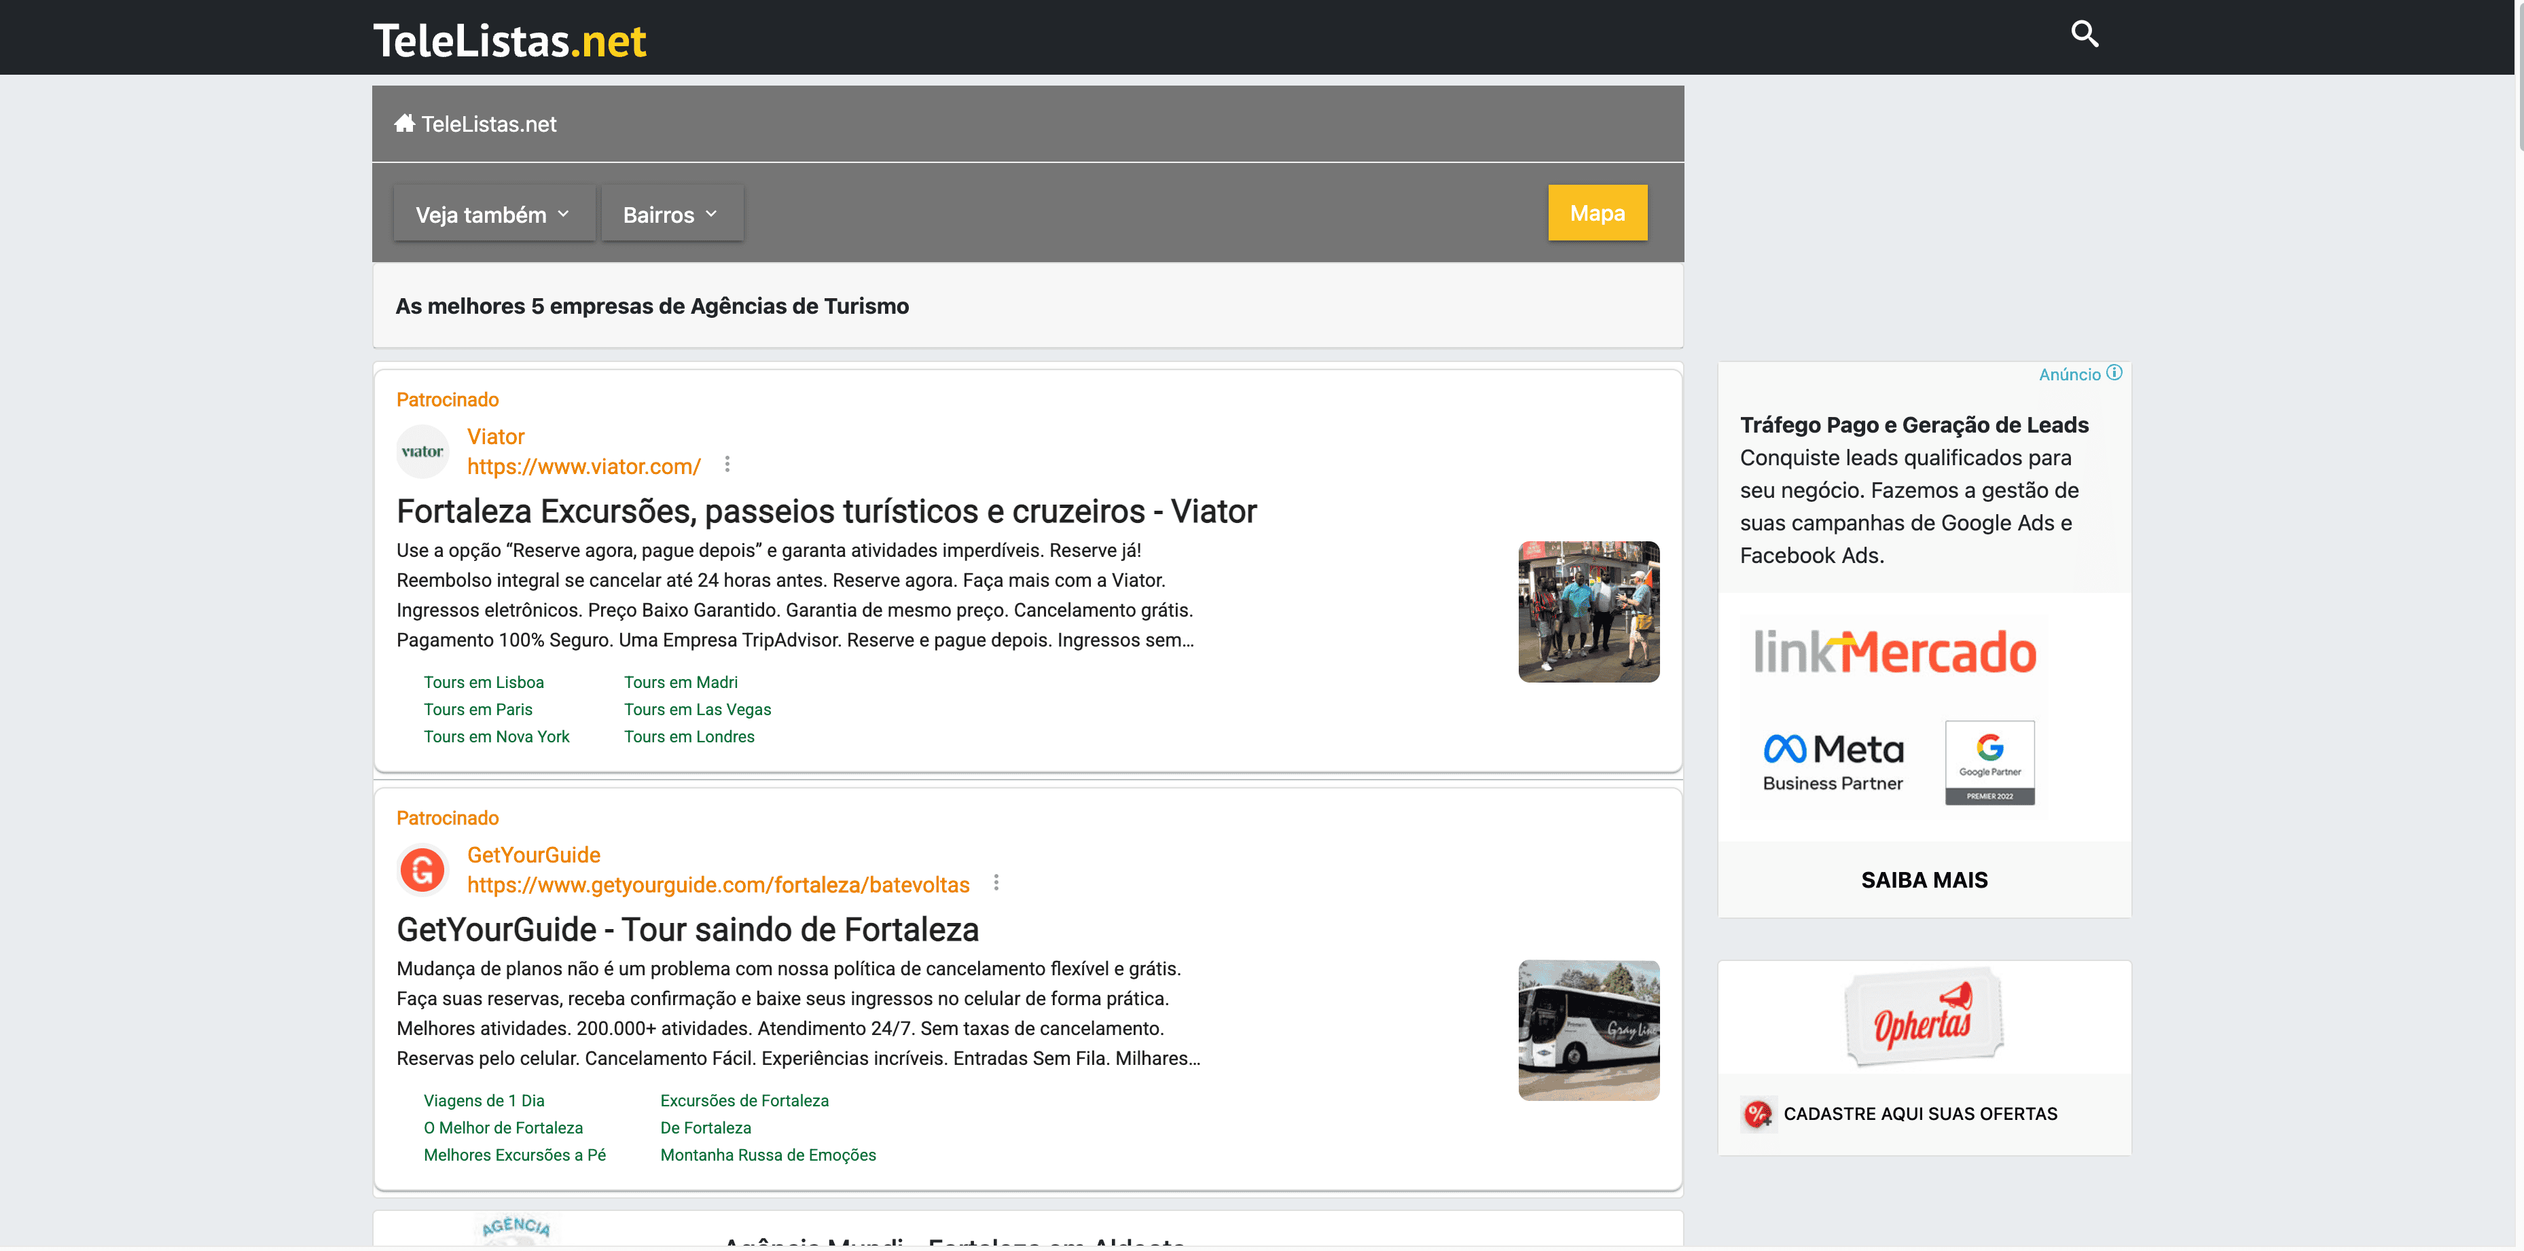Click the Viator round logo
2524x1251 pixels.
click(422, 452)
